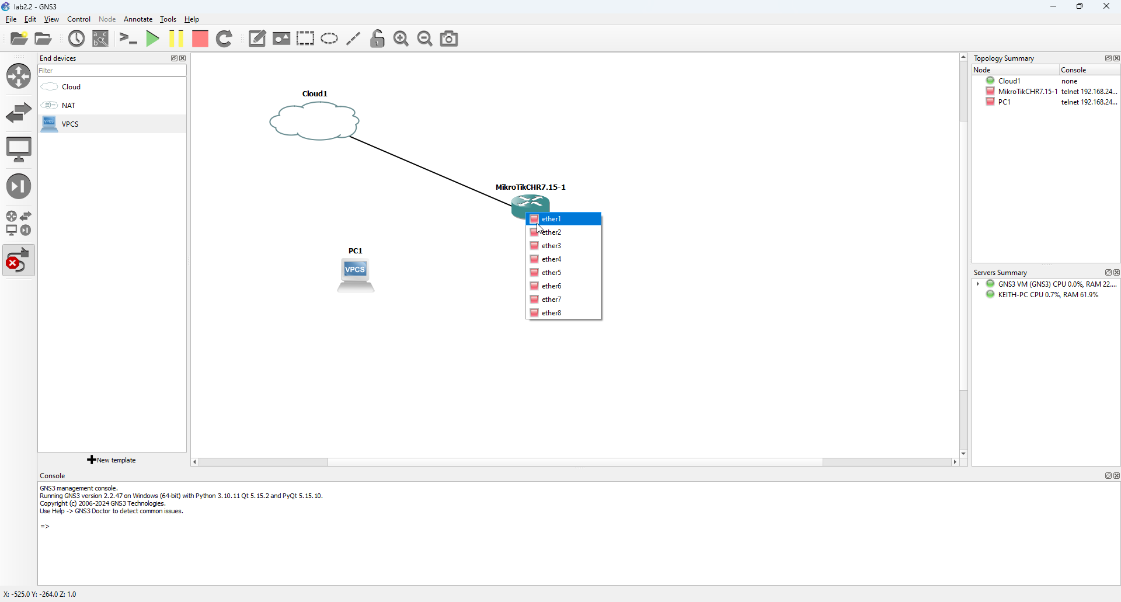
Task: Click the Take a screenshot camera icon
Action: click(x=448, y=39)
